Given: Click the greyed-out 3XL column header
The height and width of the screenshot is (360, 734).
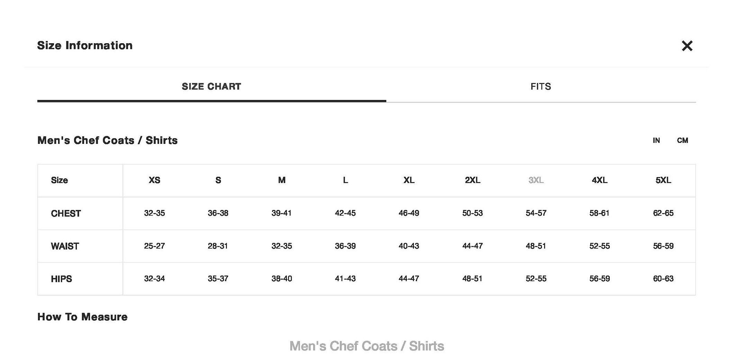Looking at the screenshot, I should click(x=536, y=180).
